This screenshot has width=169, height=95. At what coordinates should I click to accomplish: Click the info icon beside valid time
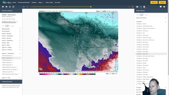point(14,19)
